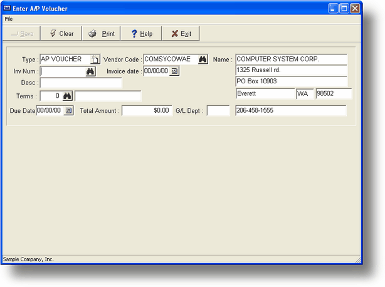
Task: Maximize the Enter A/P Voucher window
Action: point(344,9)
